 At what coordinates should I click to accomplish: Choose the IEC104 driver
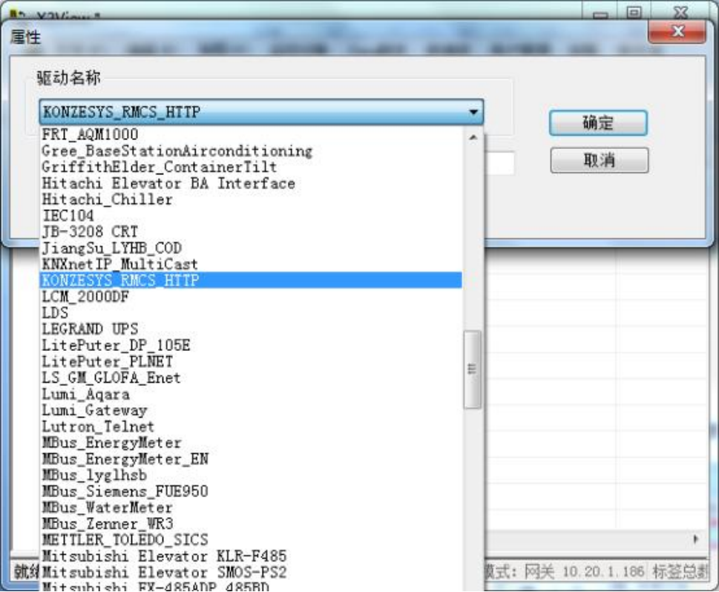tap(250, 216)
